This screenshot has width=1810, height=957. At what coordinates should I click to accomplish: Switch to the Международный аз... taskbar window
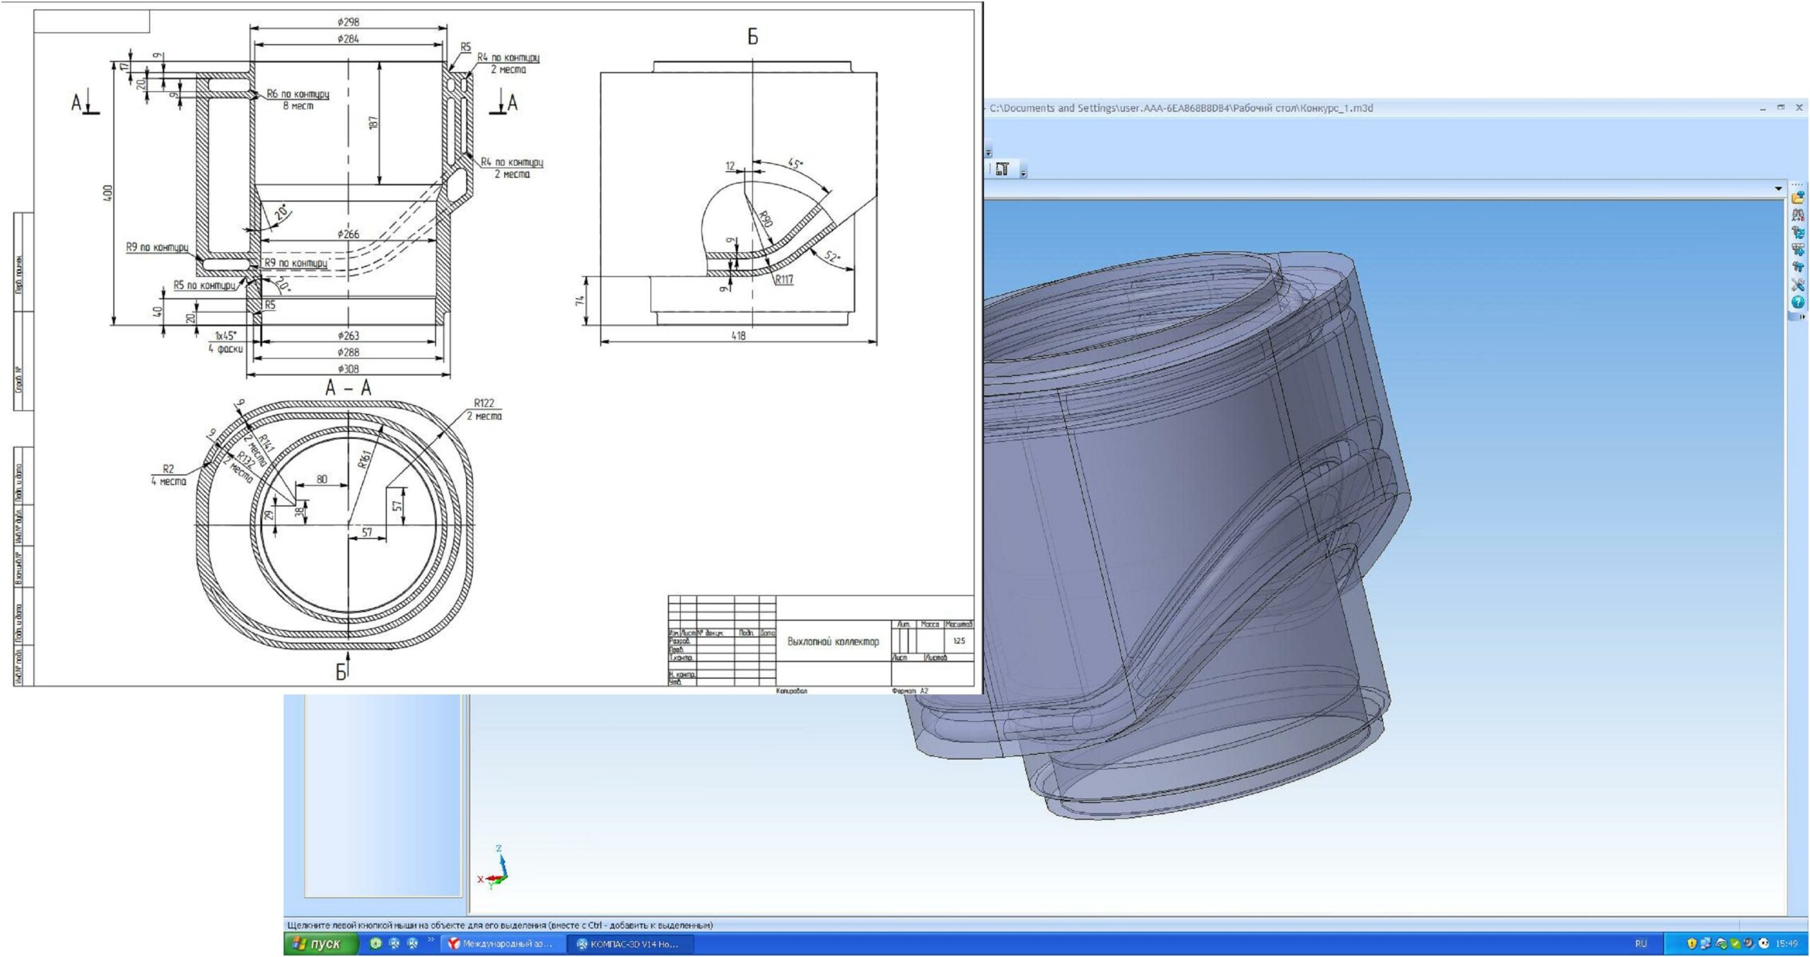point(502,944)
